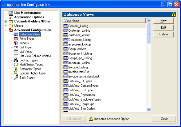Open Parameter Types in the tree
Image resolution: width=181 pixels, height=127 pixels.
pos(30,69)
